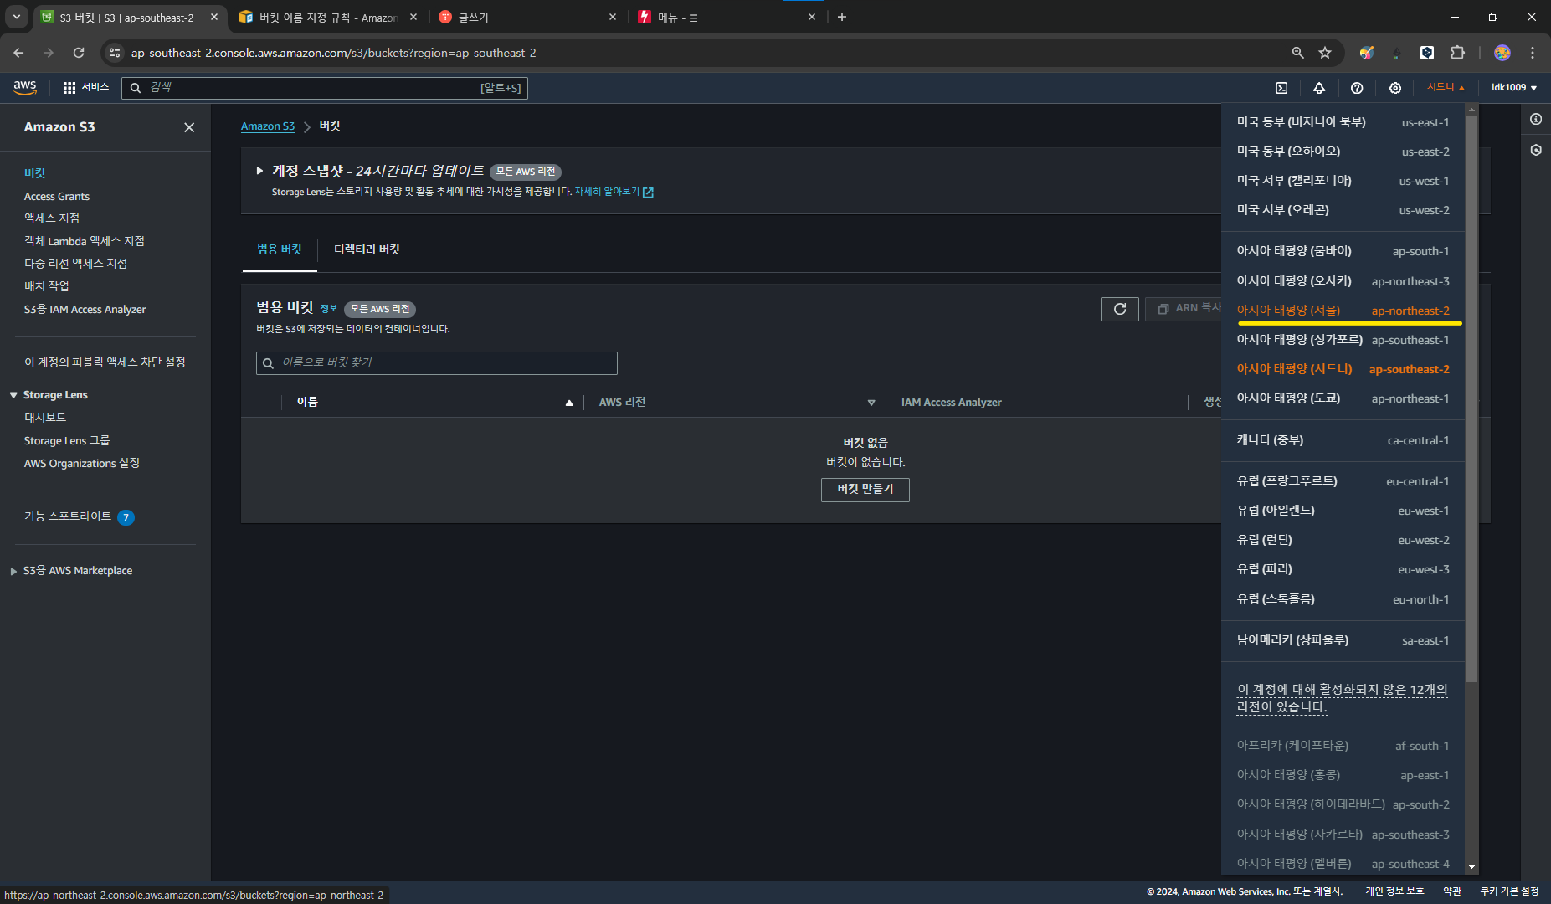This screenshot has height=904, width=1551.
Task: Switch to the 범용 버킷 tab
Action: [x=280, y=249]
